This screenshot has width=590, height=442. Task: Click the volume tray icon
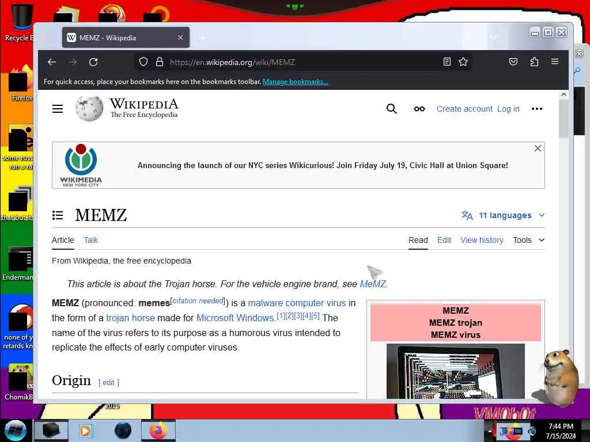click(532, 431)
